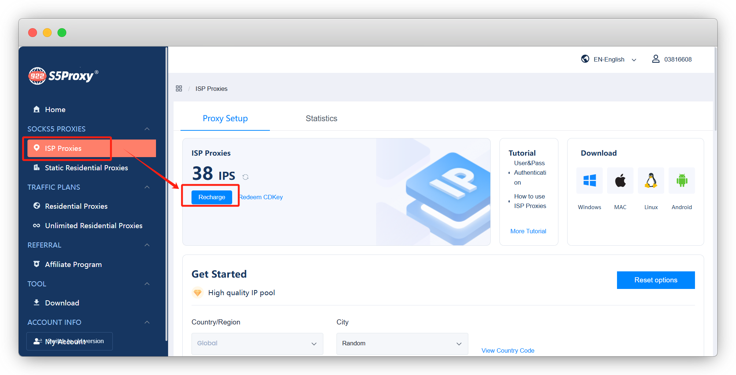Click the refresh icon next to 38 IPS

[245, 177]
